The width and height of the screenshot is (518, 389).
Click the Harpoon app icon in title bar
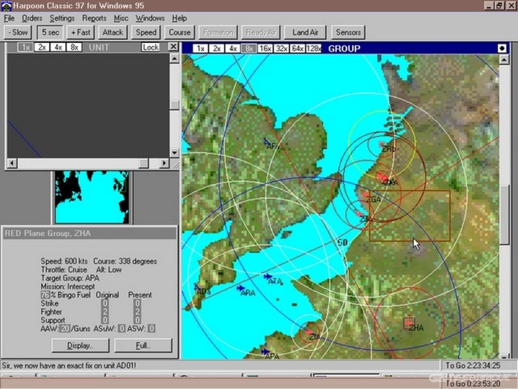[6, 6]
